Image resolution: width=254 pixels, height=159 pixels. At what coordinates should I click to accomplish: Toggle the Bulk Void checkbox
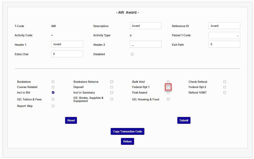click(x=168, y=82)
